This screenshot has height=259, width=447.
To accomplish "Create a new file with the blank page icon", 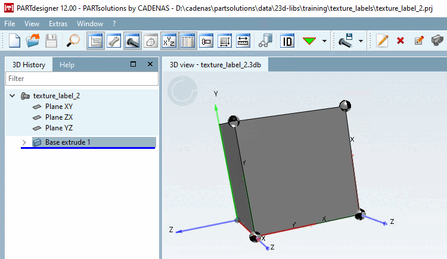I will (x=14, y=40).
